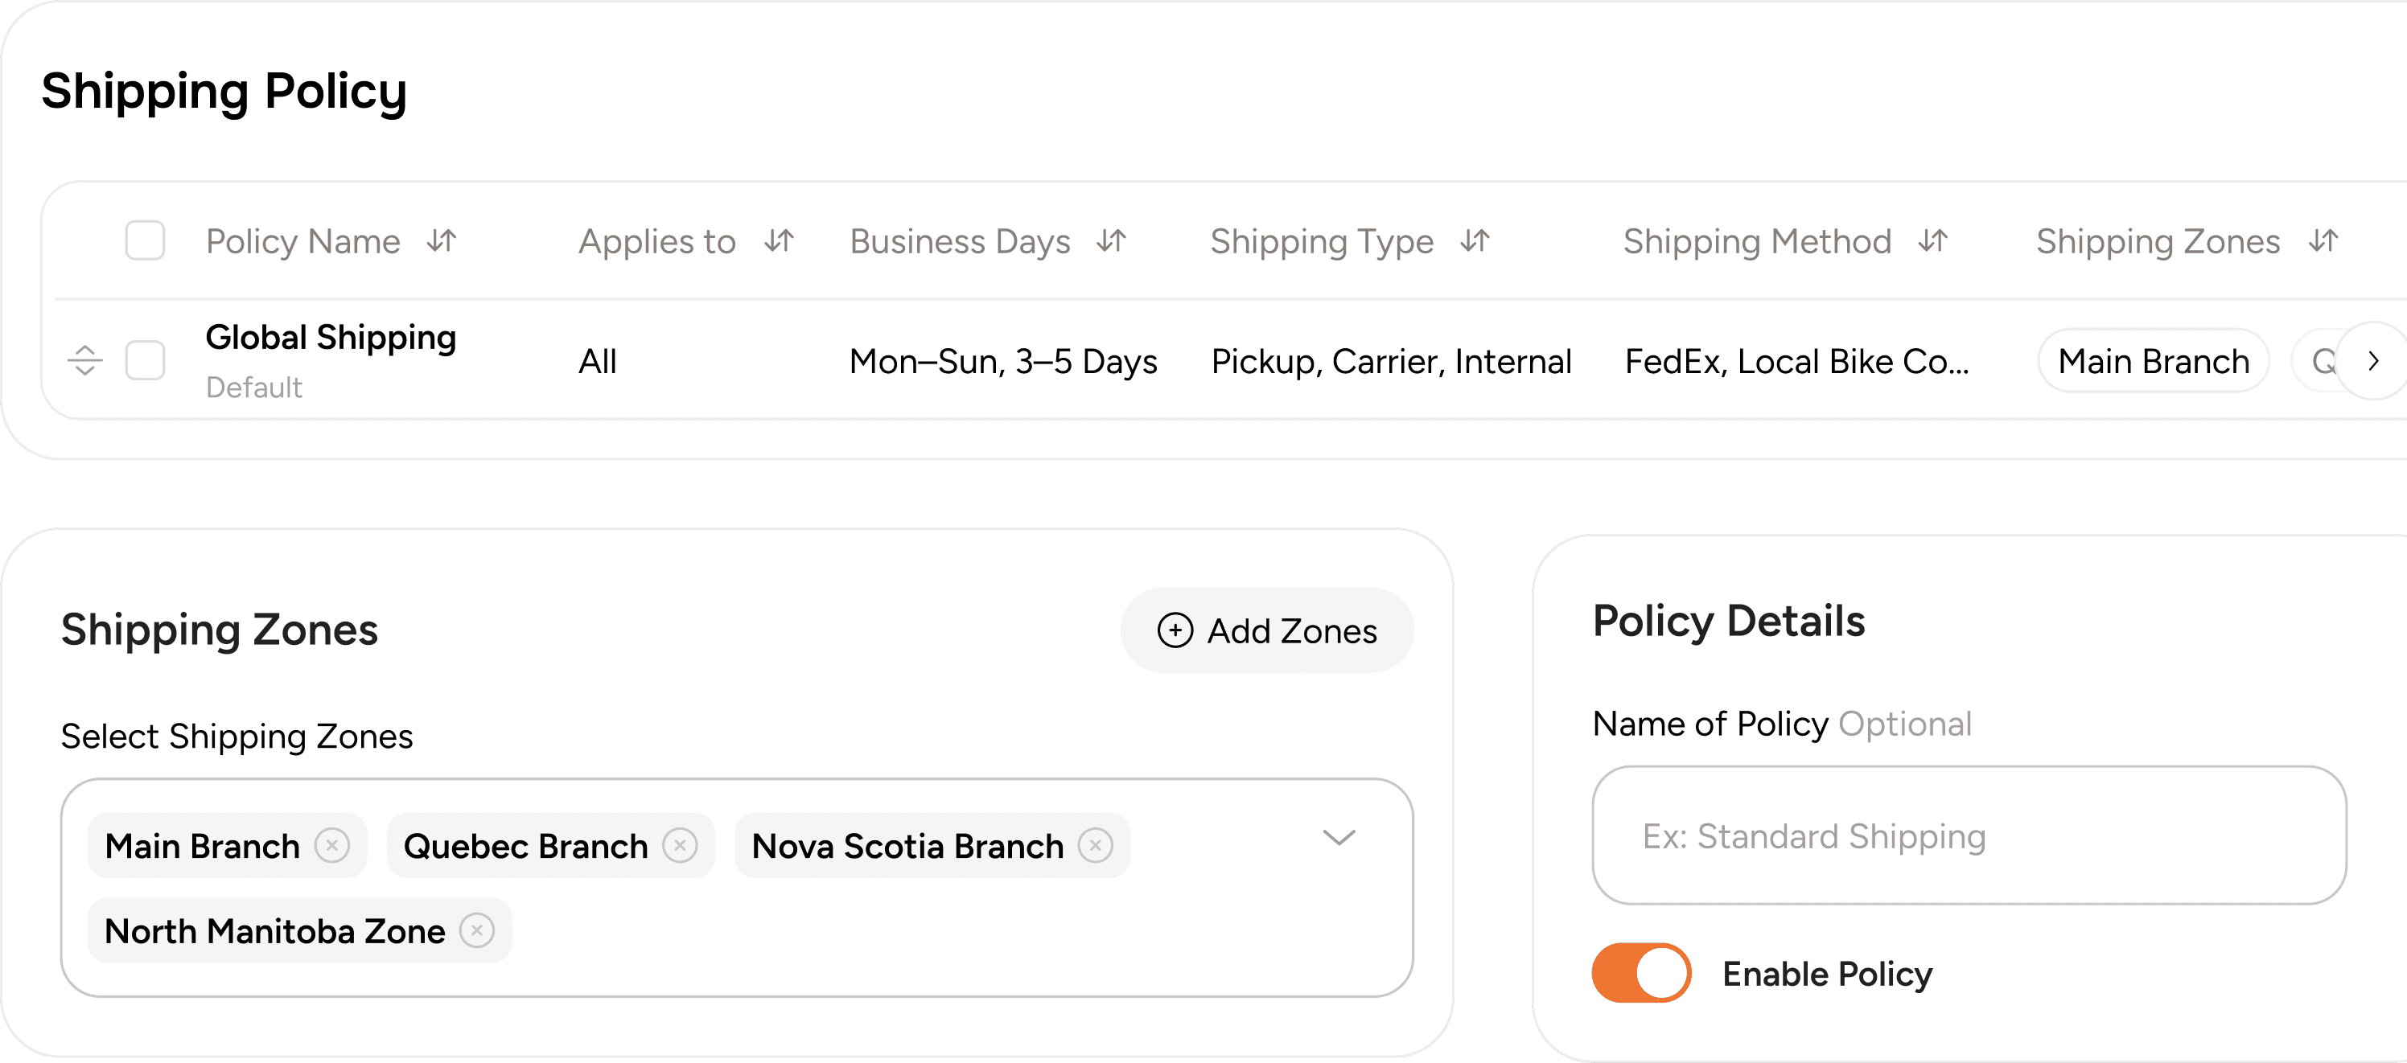Remove the Main Branch zone chip

pos(331,844)
